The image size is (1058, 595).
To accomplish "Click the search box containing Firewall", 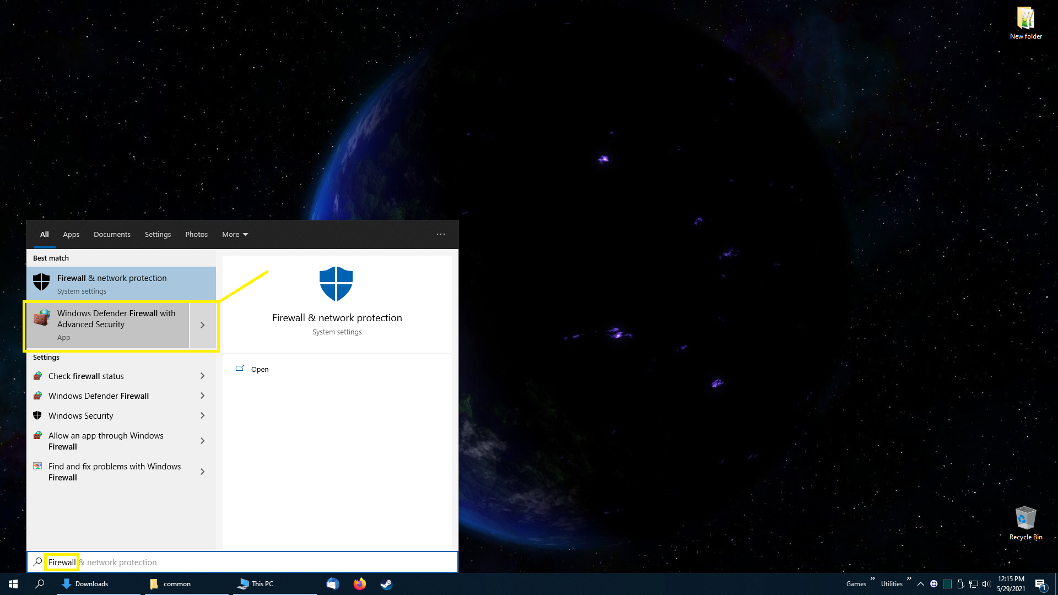I will tap(242, 562).
